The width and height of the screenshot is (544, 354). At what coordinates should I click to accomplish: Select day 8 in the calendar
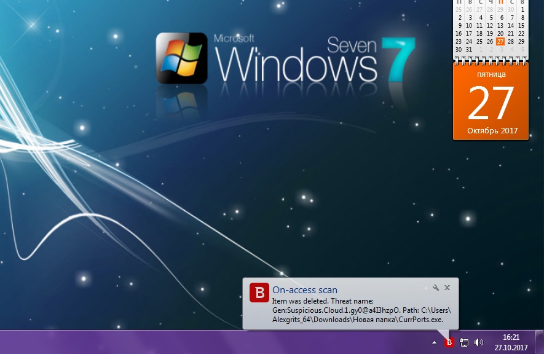coord(522,17)
